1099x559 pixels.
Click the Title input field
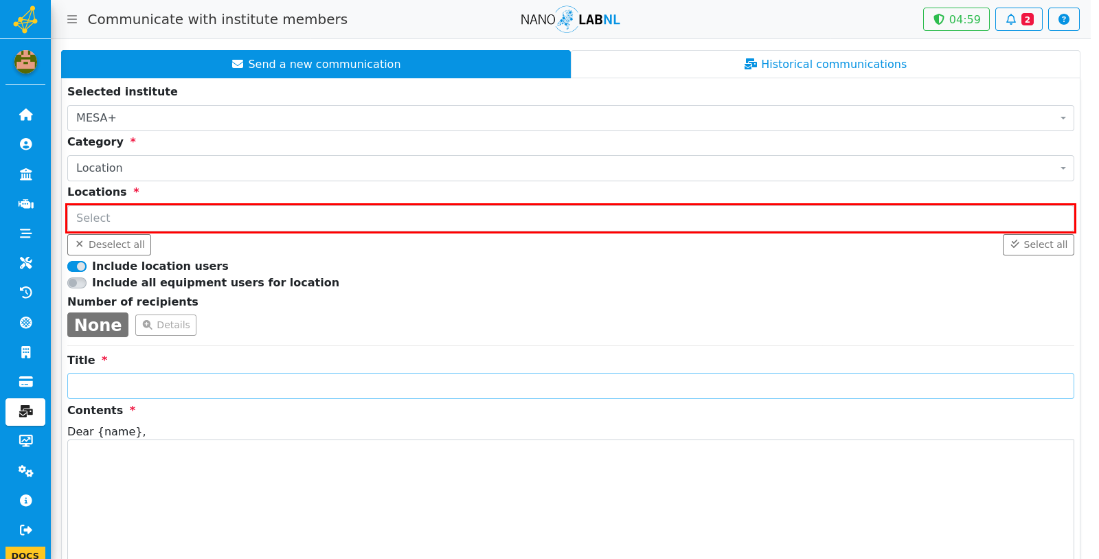570,386
